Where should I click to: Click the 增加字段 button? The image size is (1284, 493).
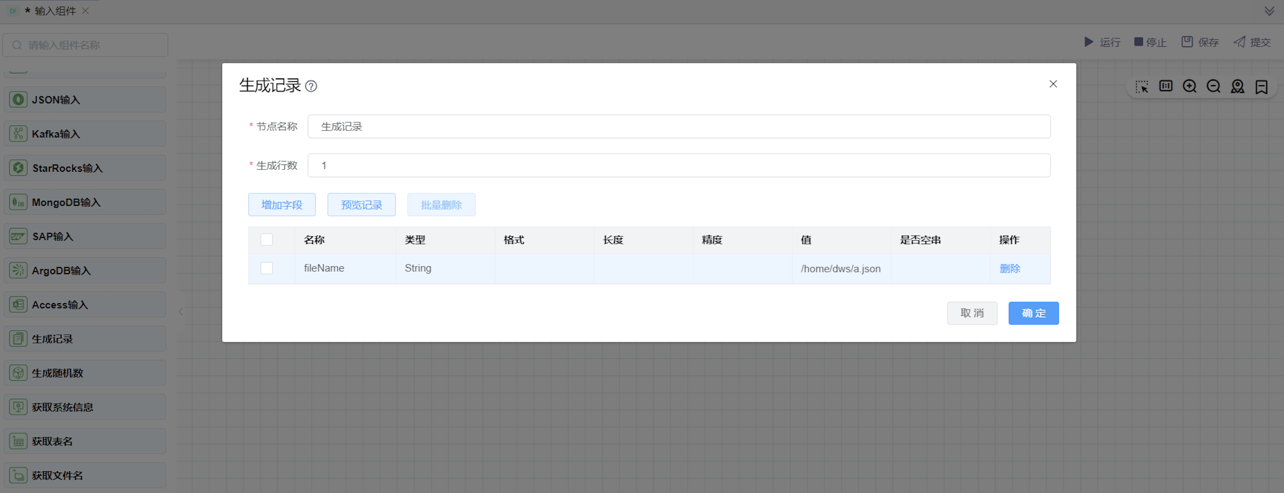282,205
